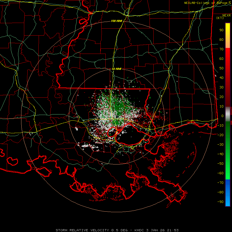
Task: Click the "10" value on the velocity scale
Action: (221, 106)
